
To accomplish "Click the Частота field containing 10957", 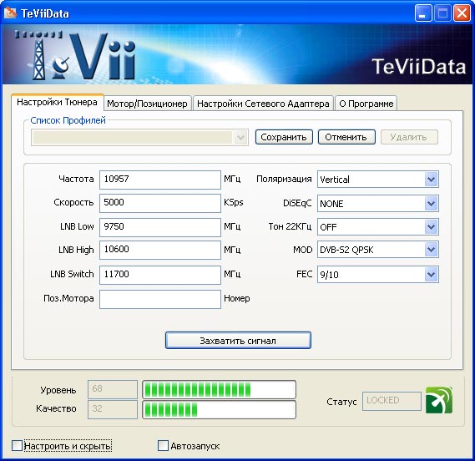I will tap(160, 180).
